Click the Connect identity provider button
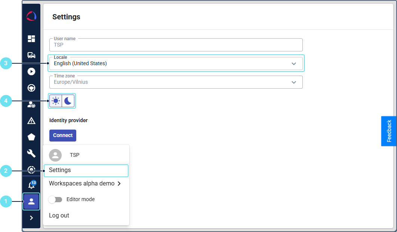Screen dimensions: 397x232 click(63, 136)
